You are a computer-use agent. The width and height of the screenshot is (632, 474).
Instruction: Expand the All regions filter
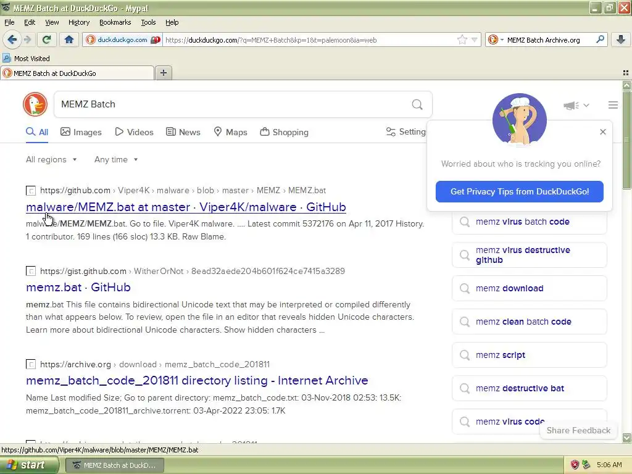point(51,160)
